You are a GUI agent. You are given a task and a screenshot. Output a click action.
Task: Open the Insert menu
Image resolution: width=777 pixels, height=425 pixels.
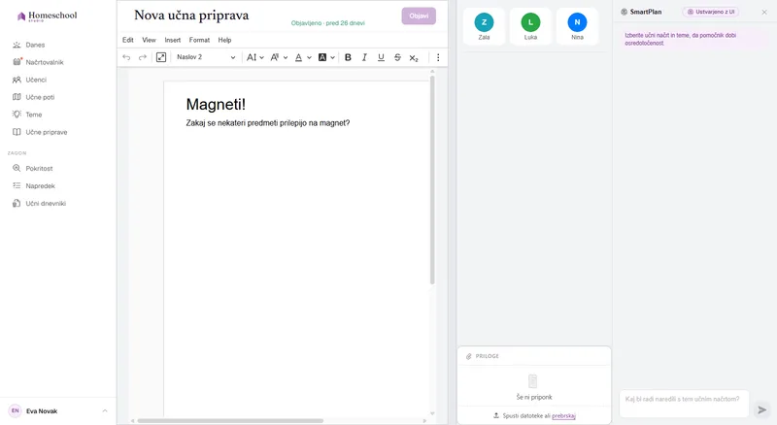[x=173, y=40]
